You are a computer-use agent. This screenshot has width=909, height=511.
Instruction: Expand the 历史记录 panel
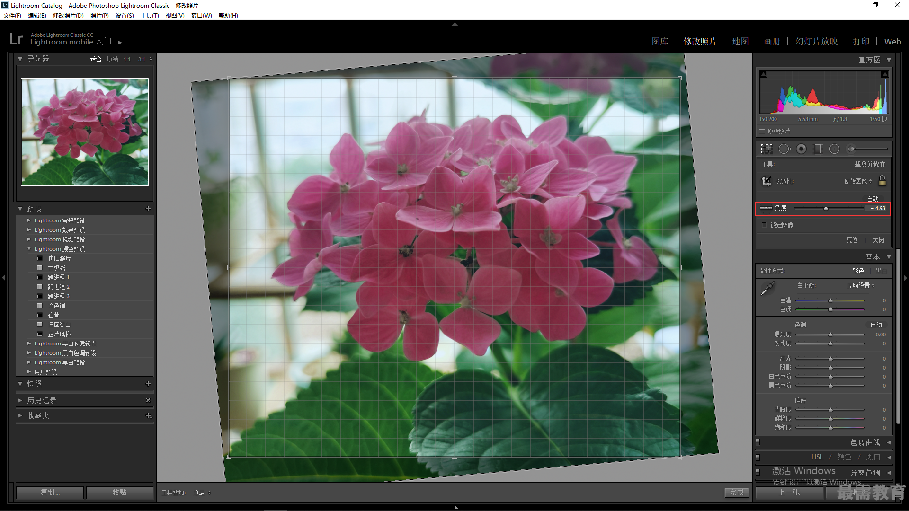coord(20,400)
